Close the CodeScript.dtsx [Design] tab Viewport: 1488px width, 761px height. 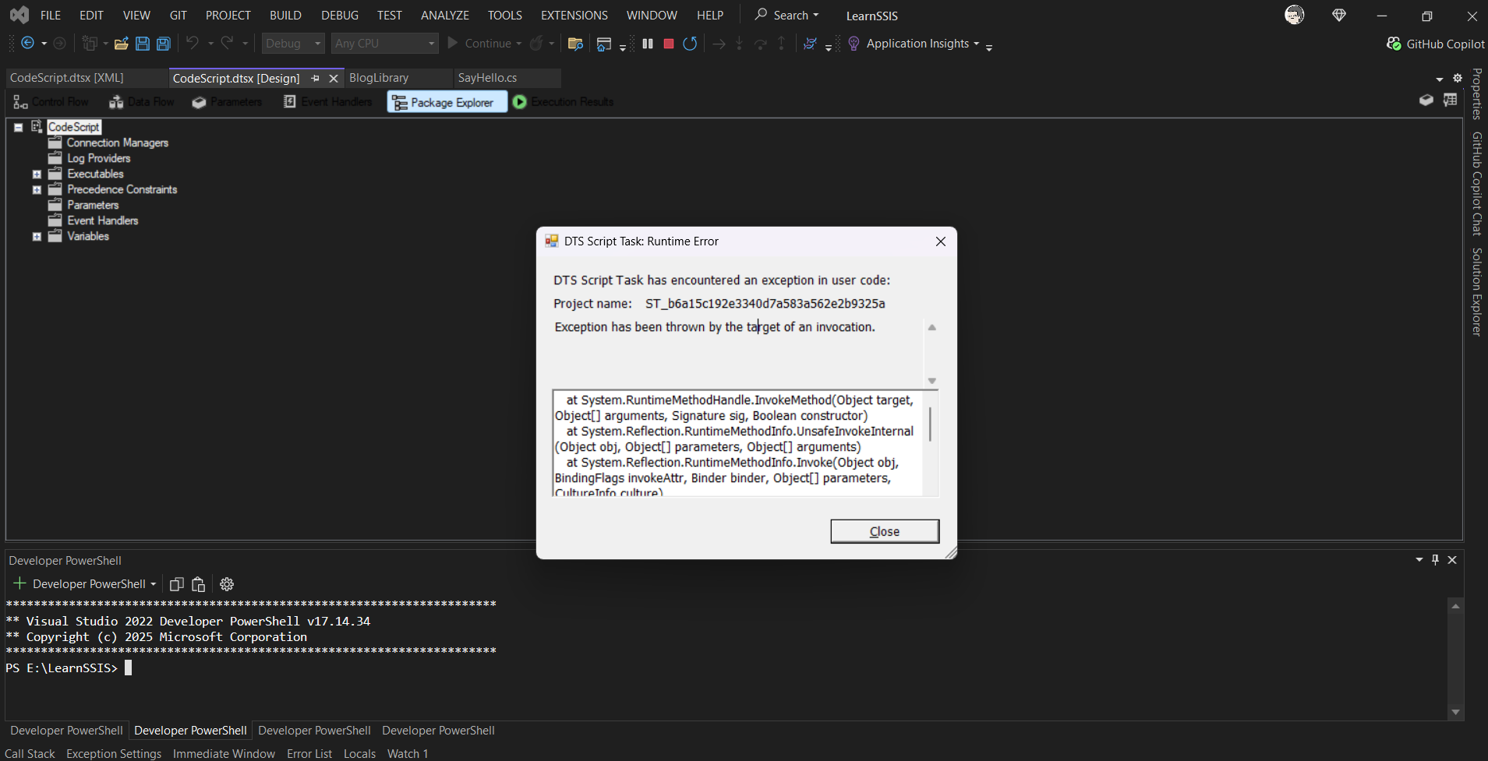pyautogui.click(x=334, y=78)
